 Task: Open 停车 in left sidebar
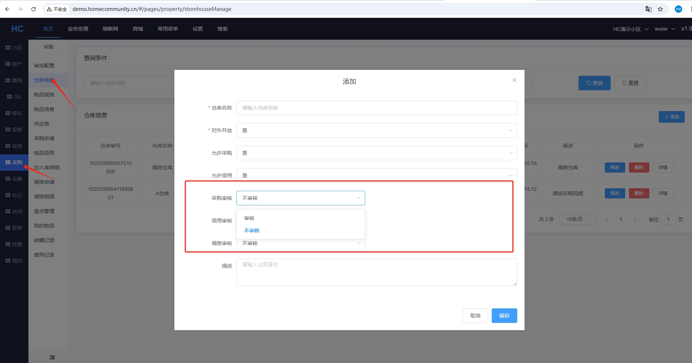click(x=14, y=113)
